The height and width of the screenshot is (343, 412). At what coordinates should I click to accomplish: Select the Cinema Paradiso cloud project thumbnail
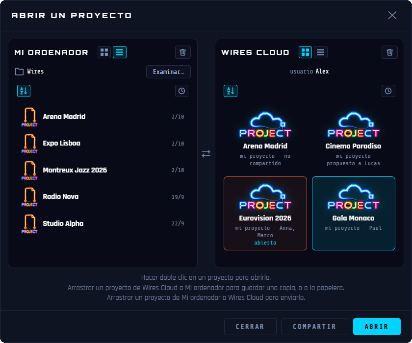pos(354,124)
